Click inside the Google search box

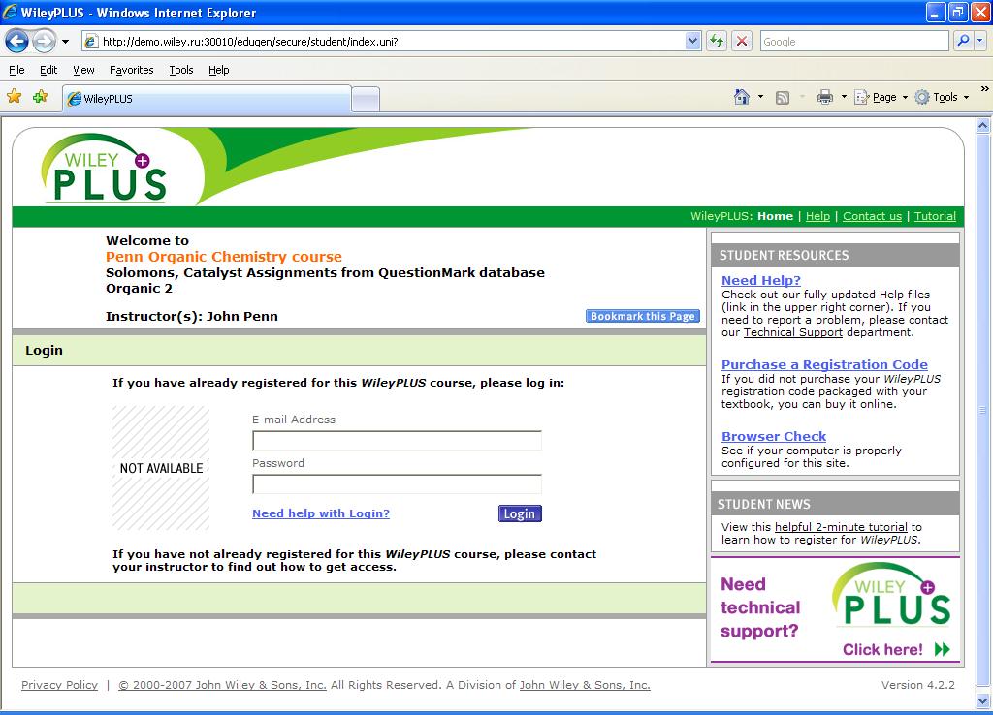click(854, 42)
